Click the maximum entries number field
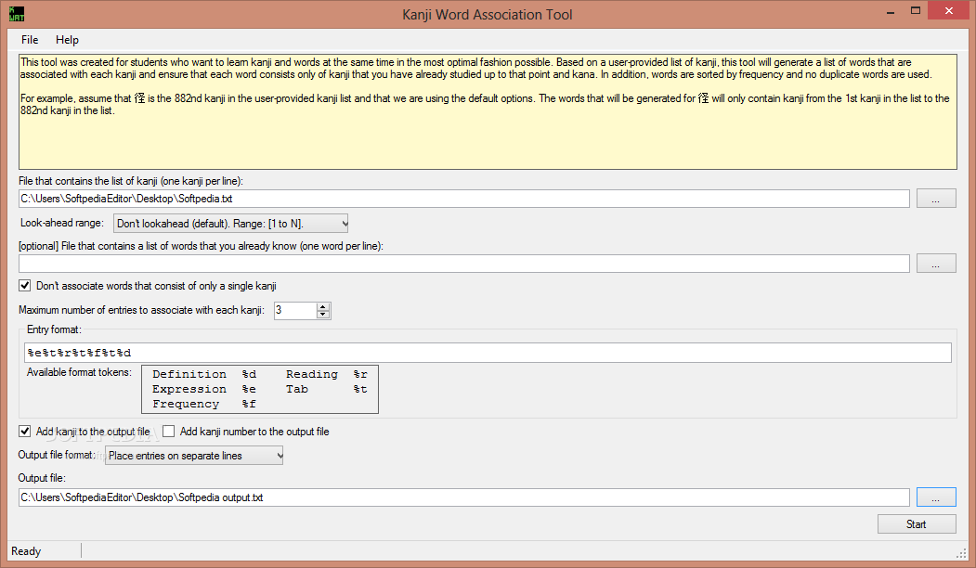The height and width of the screenshot is (568, 976). pos(295,310)
